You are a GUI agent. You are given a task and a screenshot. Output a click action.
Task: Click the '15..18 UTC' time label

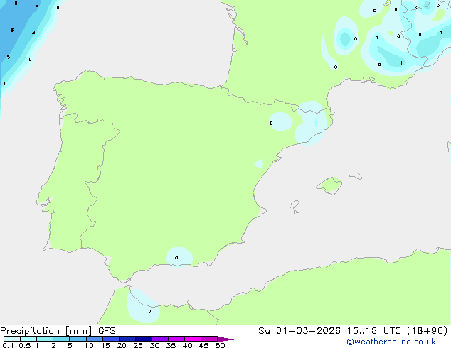[373, 330]
